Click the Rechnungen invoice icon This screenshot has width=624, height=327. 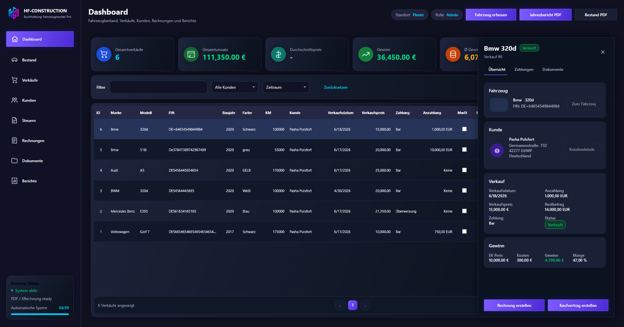coord(15,140)
